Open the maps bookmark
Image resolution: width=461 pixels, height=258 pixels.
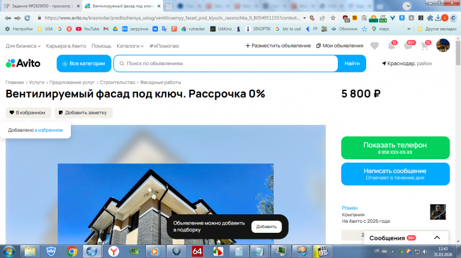[380, 29]
